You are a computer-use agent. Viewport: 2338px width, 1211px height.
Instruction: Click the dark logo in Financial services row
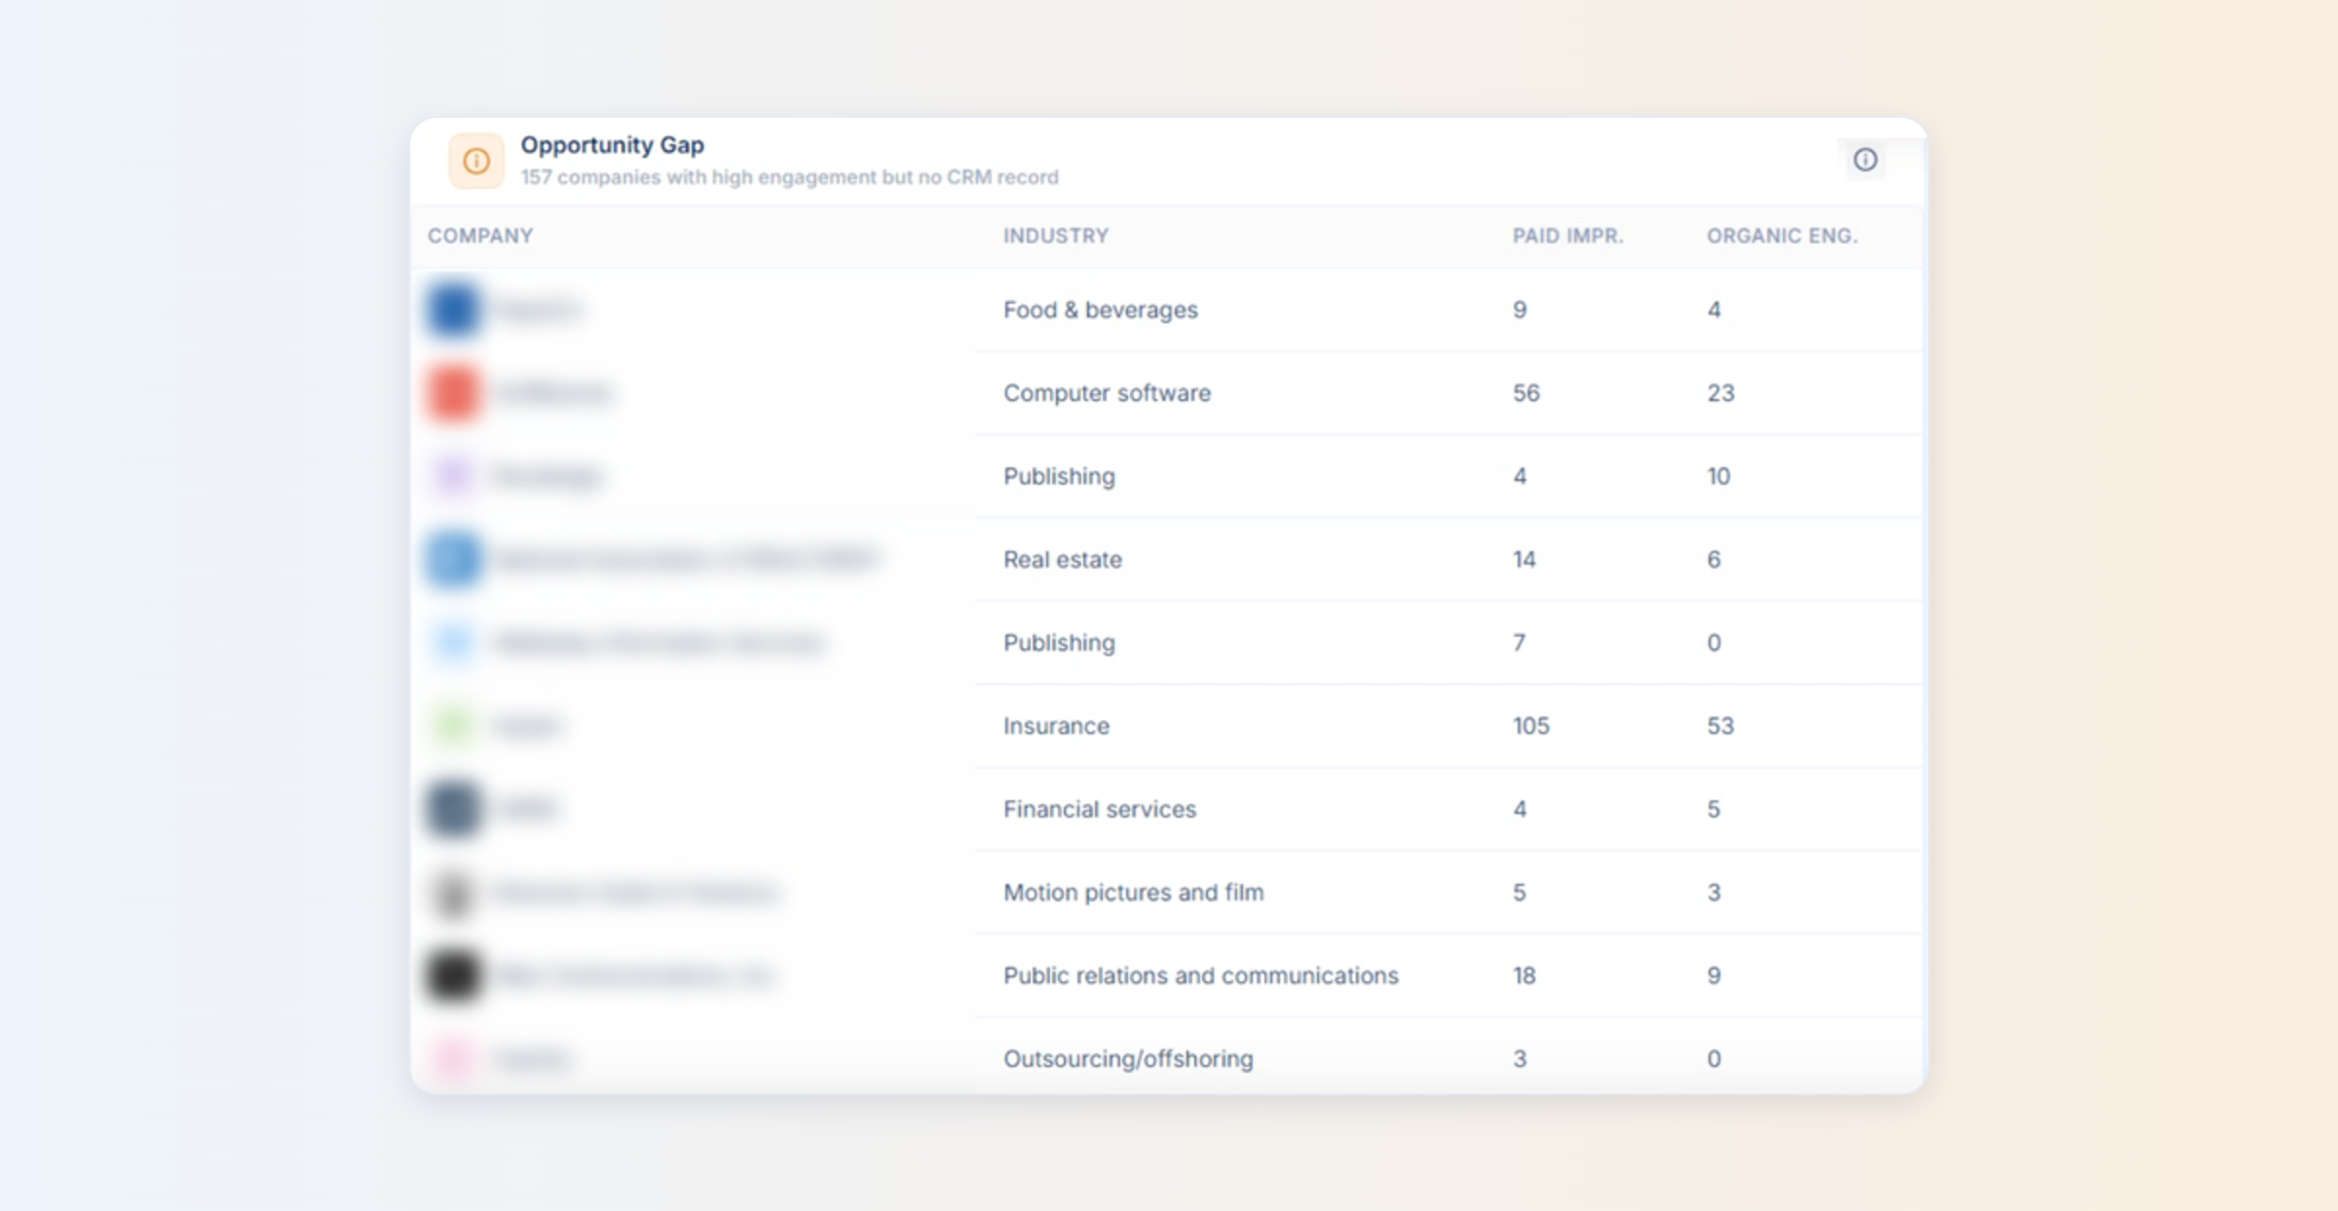pyautogui.click(x=453, y=809)
